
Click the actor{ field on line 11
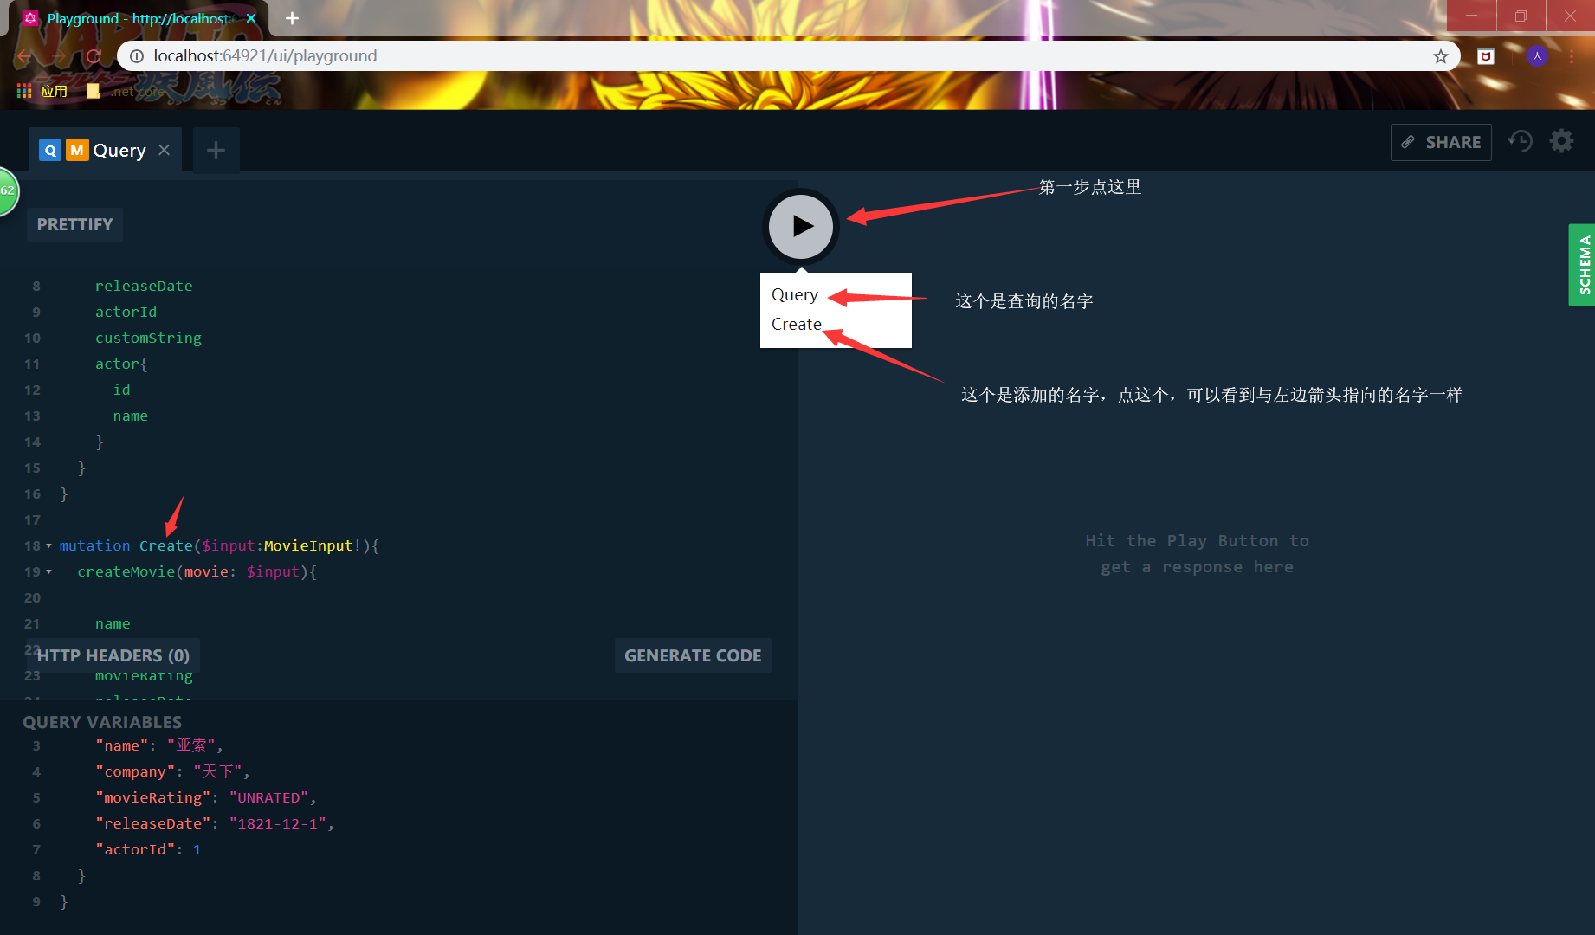tap(121, 364)
